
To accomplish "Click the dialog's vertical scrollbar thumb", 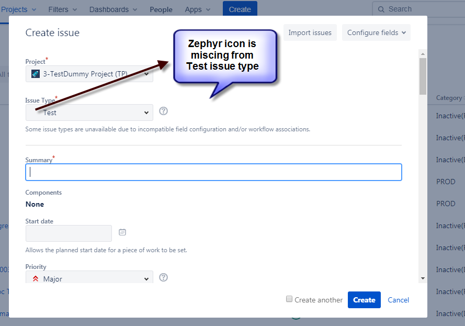I will [423, 76].
